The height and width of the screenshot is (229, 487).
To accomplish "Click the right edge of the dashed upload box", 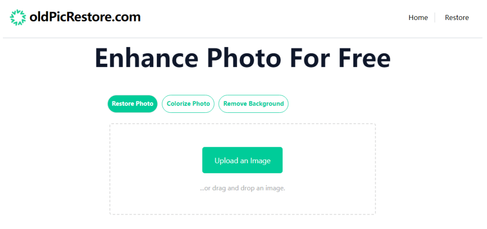I will click(x=375, y=169).
